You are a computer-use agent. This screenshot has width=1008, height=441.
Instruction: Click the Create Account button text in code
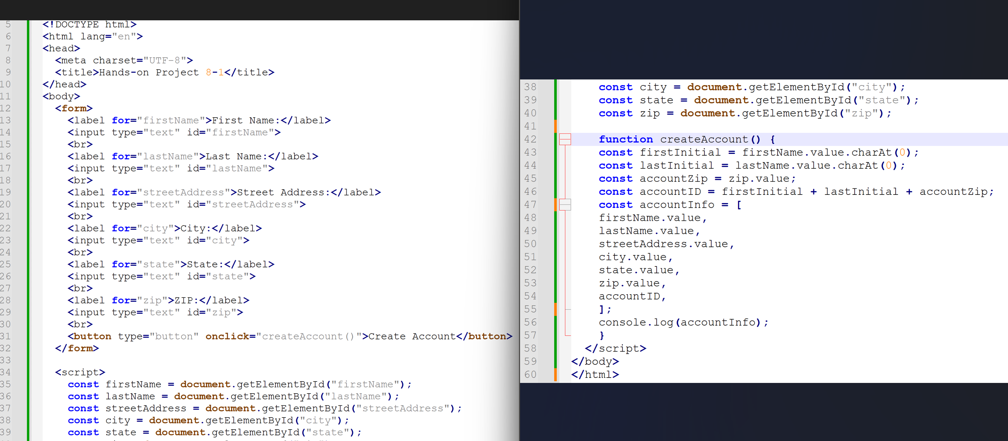tap(412, 336)
